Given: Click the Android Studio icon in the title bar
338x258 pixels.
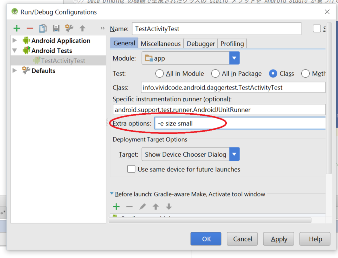Looking at the screenshot, I should 15,12.
